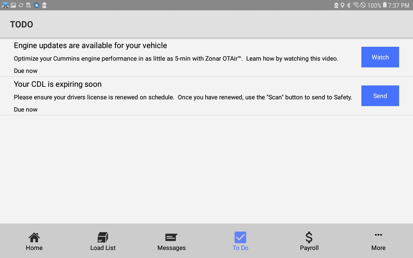Click the Cummins engine Zonar OTAir description text
413x258 pixels.
click(176, 59)
